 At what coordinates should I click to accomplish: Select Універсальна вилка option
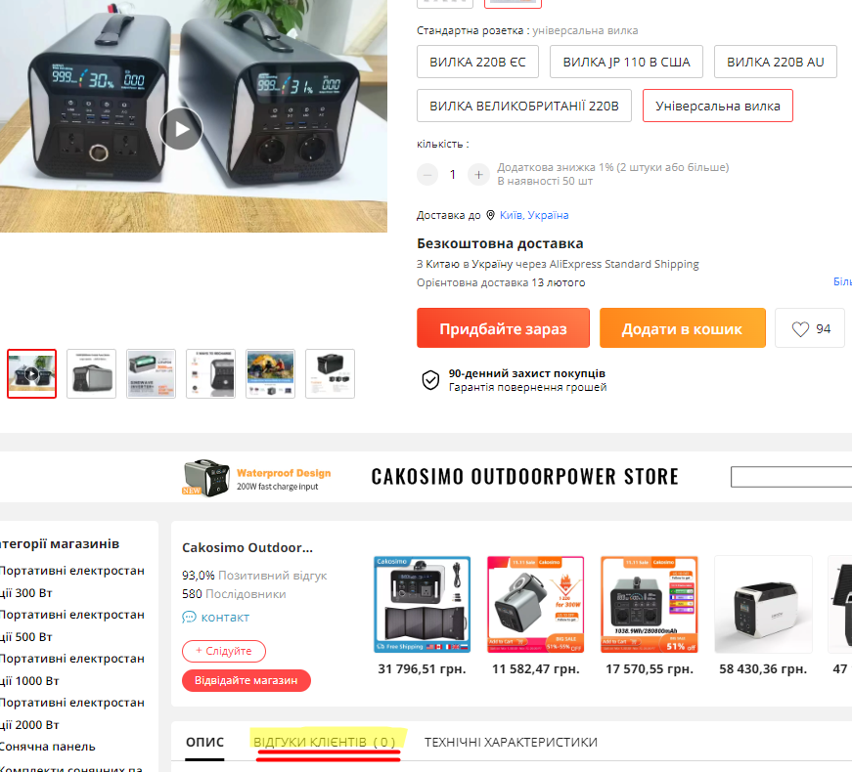(x=717, y=106)
